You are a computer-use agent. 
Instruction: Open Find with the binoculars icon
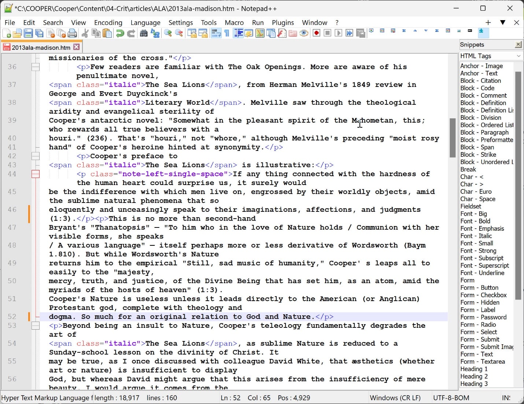click(x=144, y=33)
